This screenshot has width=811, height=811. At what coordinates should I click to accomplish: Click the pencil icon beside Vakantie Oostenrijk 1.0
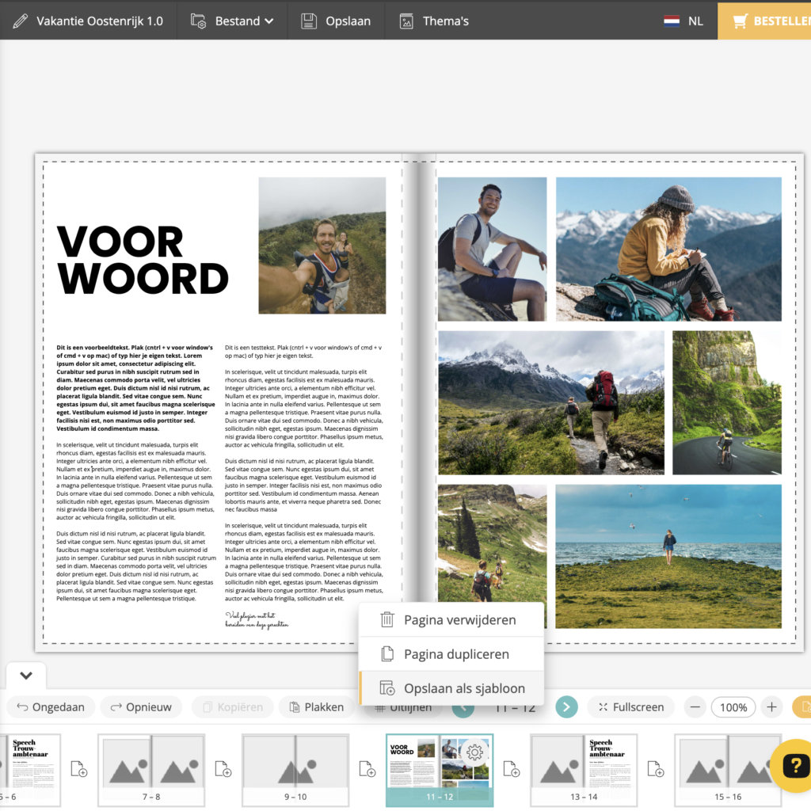click(x=20, y=21)
